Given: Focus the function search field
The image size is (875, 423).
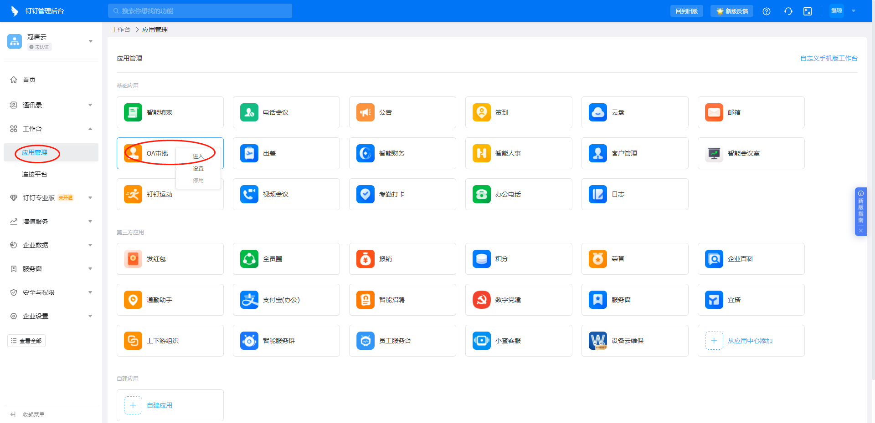Looking at the screenshot, I should click(200, 11).
